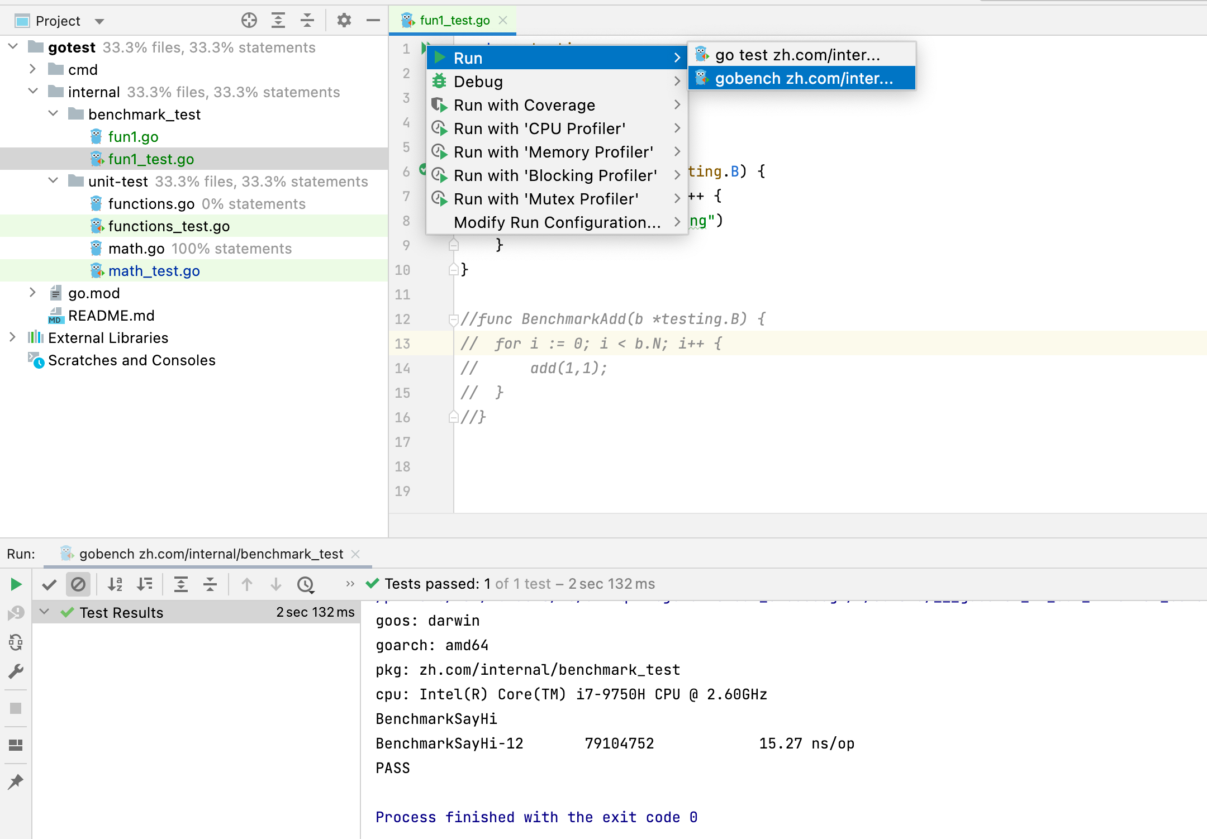Open math.go in project tree
1207x839 pixels.
click(x=136, y=248)
